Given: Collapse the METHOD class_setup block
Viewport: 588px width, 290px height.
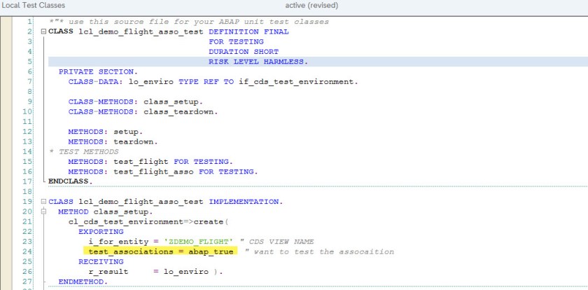Looking at the screenshot, I should pyautogui.click(x=43, y=212).
